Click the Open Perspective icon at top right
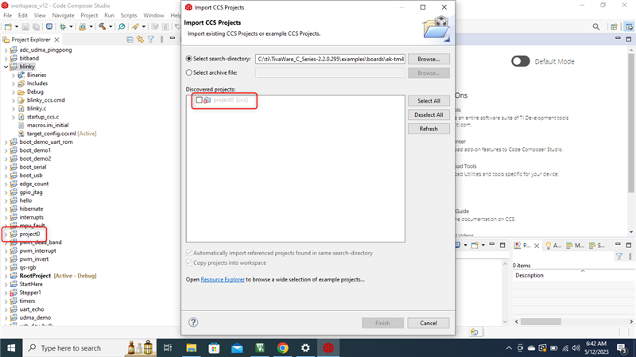Viewport: 636px width, 357px height. (614, 27)
